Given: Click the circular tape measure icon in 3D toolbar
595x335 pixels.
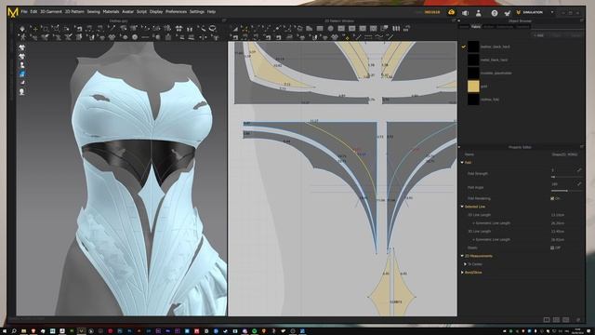Looking at the screenshot, I should tap(213, 29).
